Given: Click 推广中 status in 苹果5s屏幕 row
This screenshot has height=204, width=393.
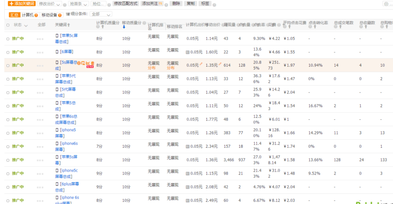Looking at the screenshot, I should click(x=18, y=160).
